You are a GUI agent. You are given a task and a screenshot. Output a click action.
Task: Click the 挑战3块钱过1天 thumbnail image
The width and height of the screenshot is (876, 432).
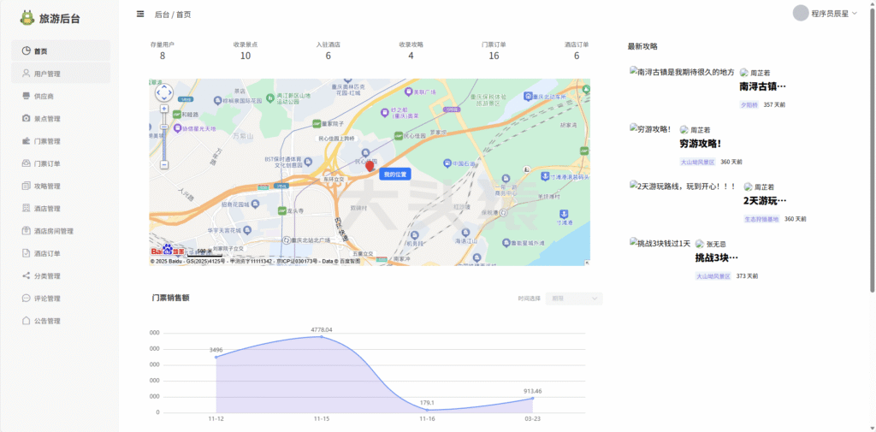tap(660, 243)
